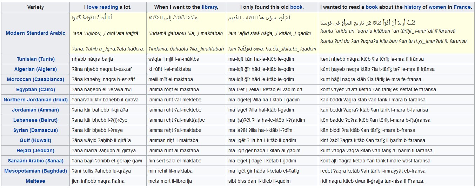Click the Gulf (Kuwait) variety link

tap(35, 140)
